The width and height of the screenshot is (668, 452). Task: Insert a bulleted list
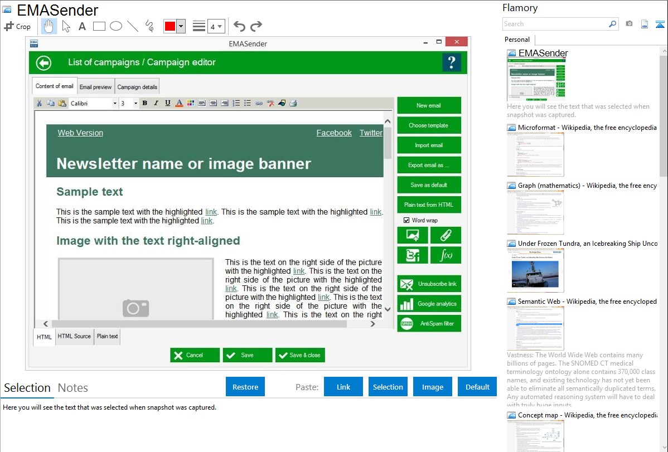[x=248, y=103]
